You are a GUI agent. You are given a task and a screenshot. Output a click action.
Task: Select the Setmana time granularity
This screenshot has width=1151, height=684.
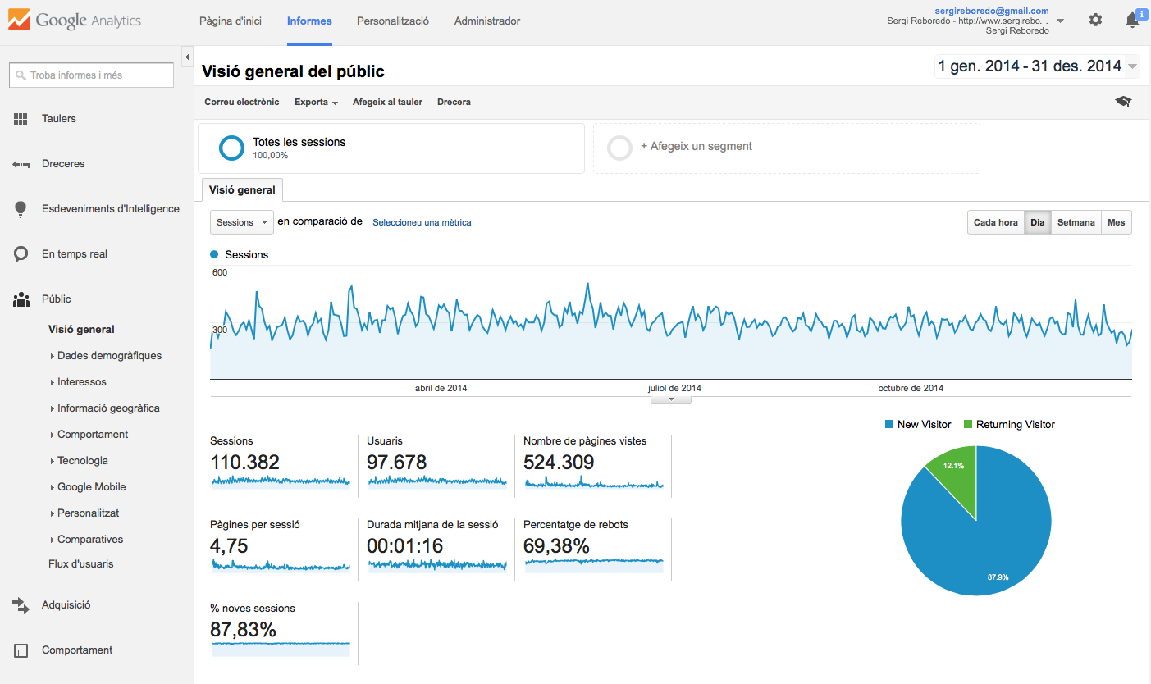click(x=1076, y=222)
